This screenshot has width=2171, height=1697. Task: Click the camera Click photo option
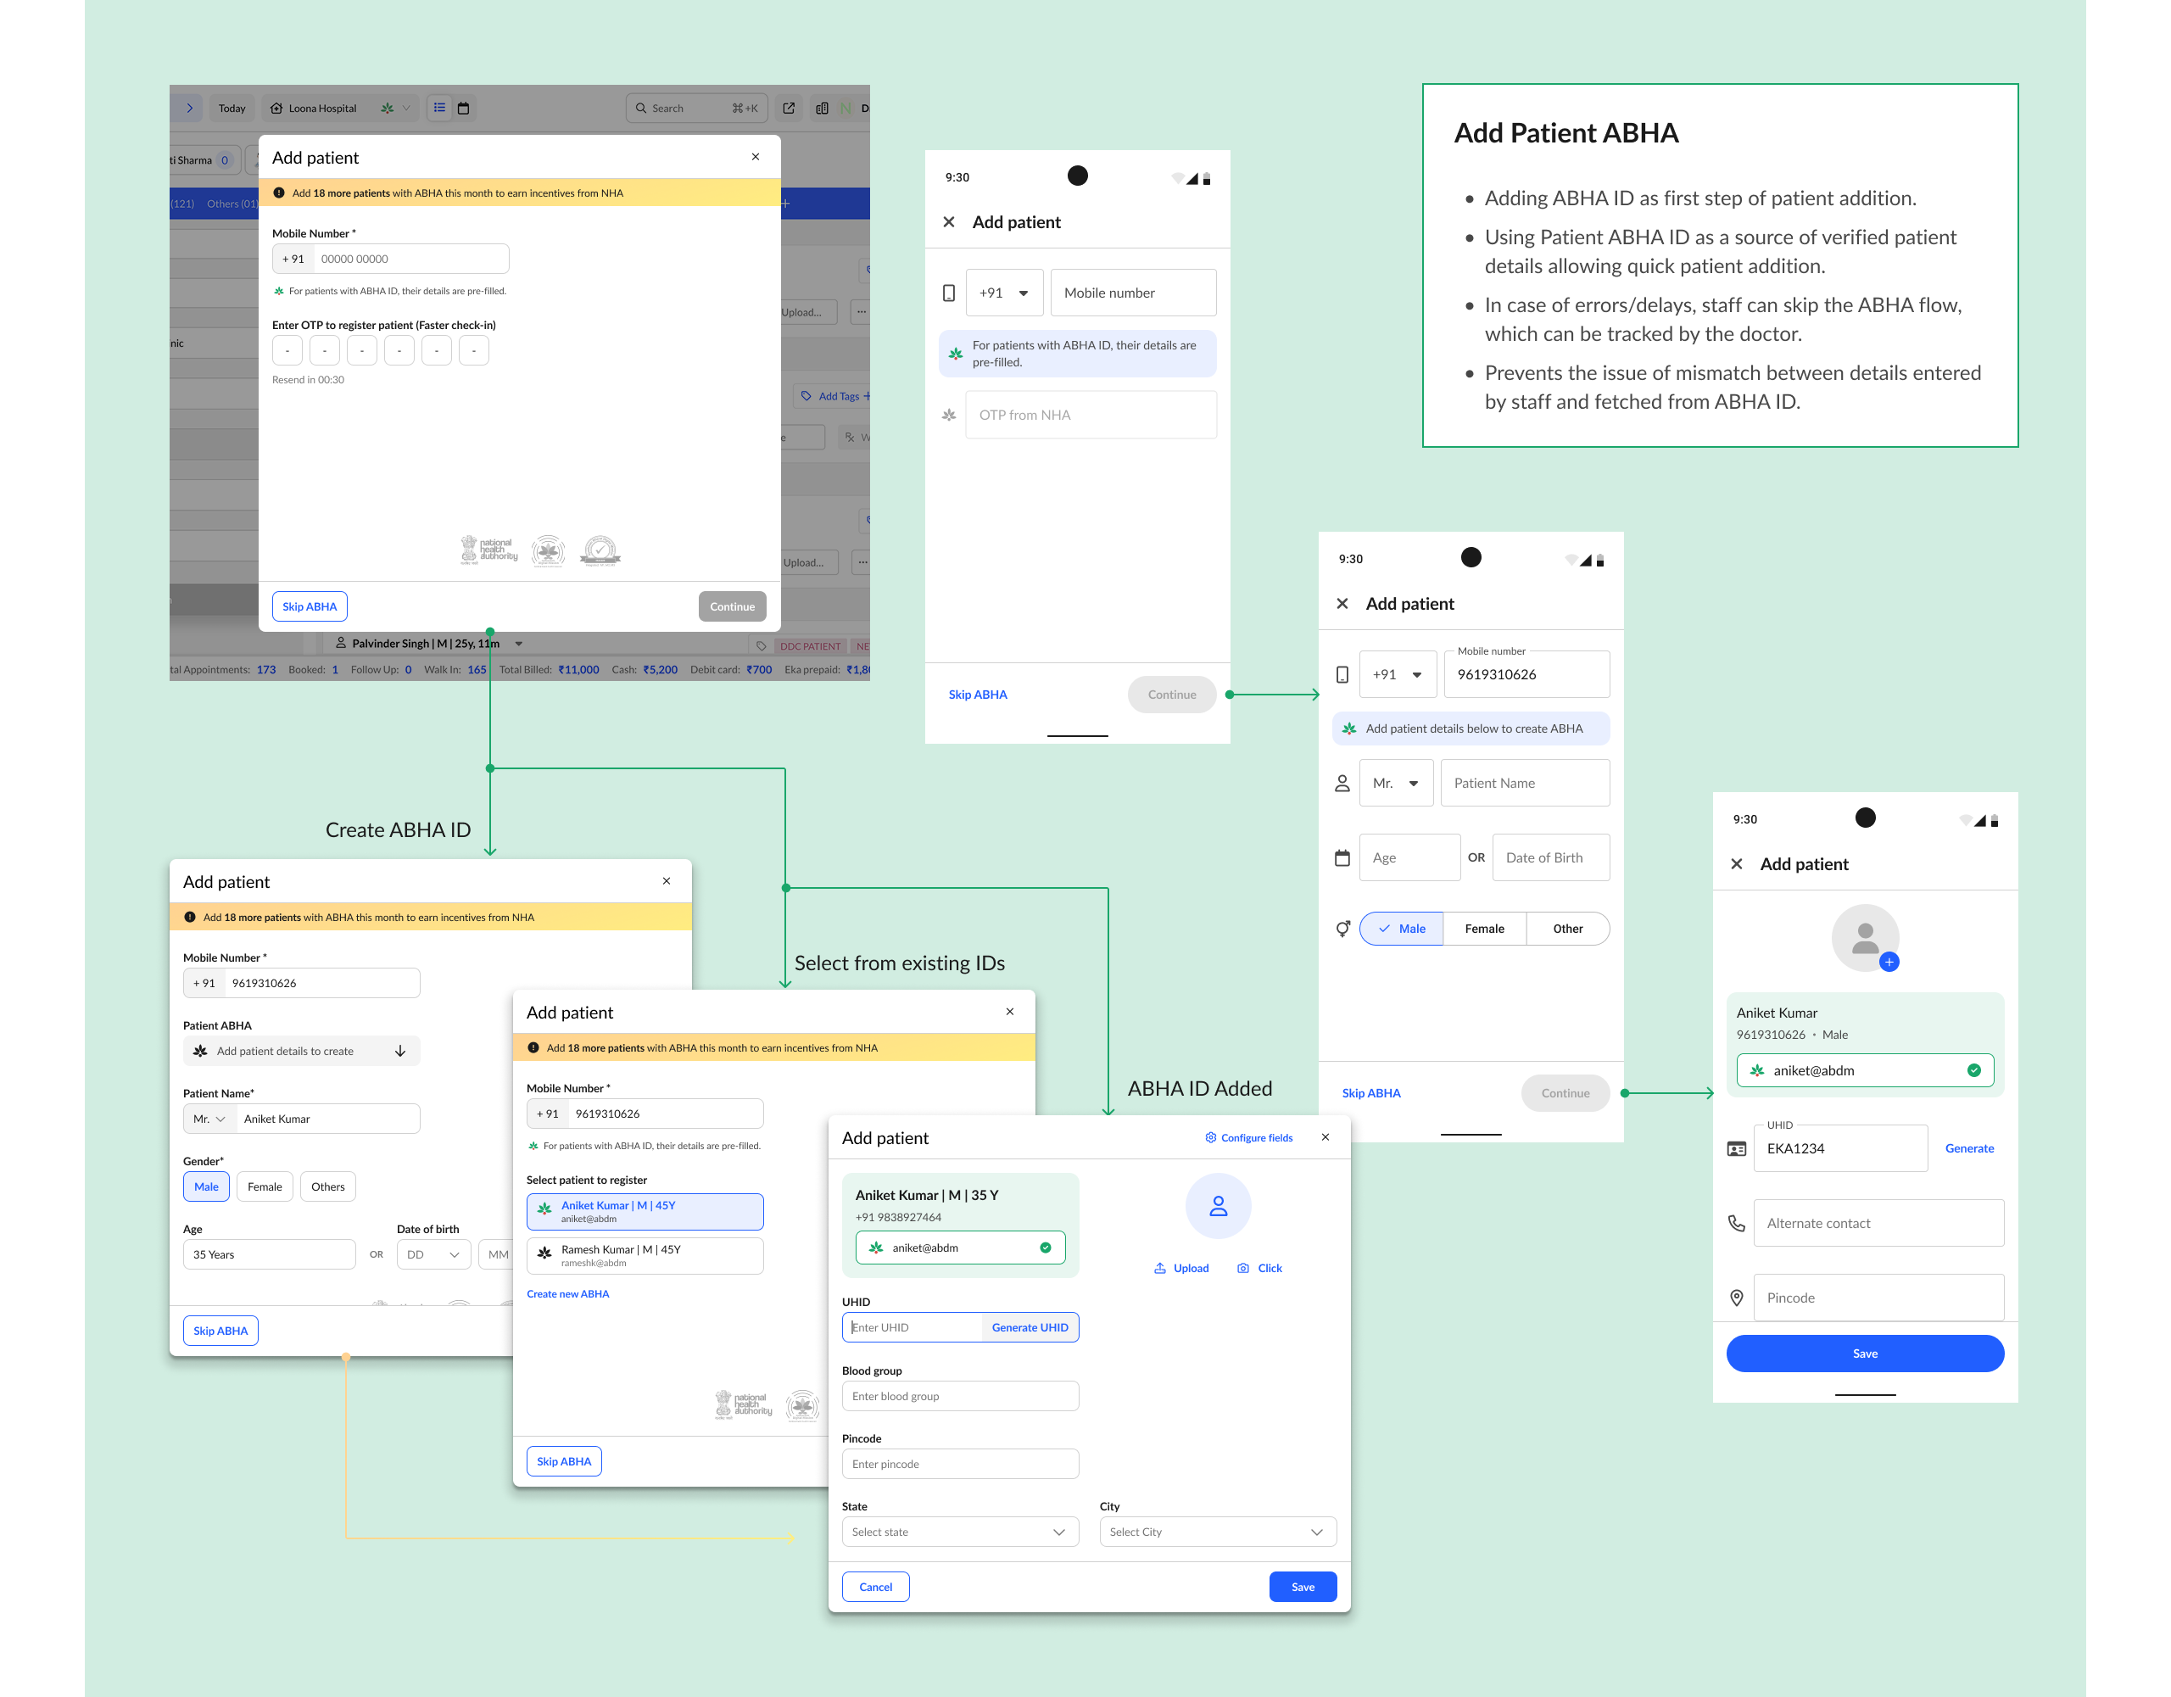1259,1269
